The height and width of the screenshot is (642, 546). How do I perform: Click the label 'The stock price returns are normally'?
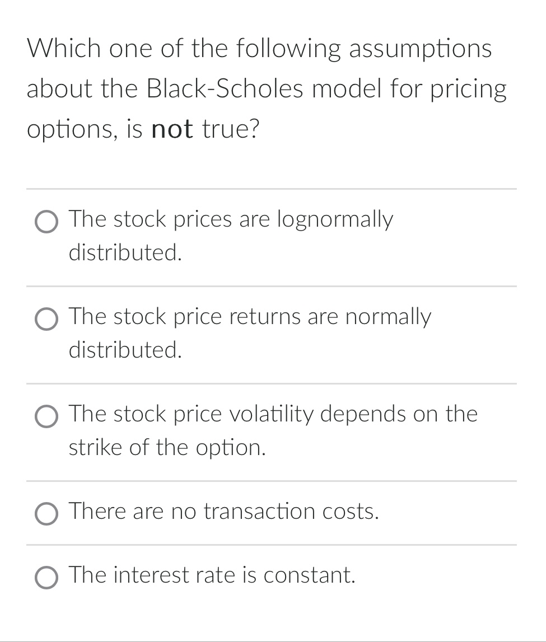250,317
